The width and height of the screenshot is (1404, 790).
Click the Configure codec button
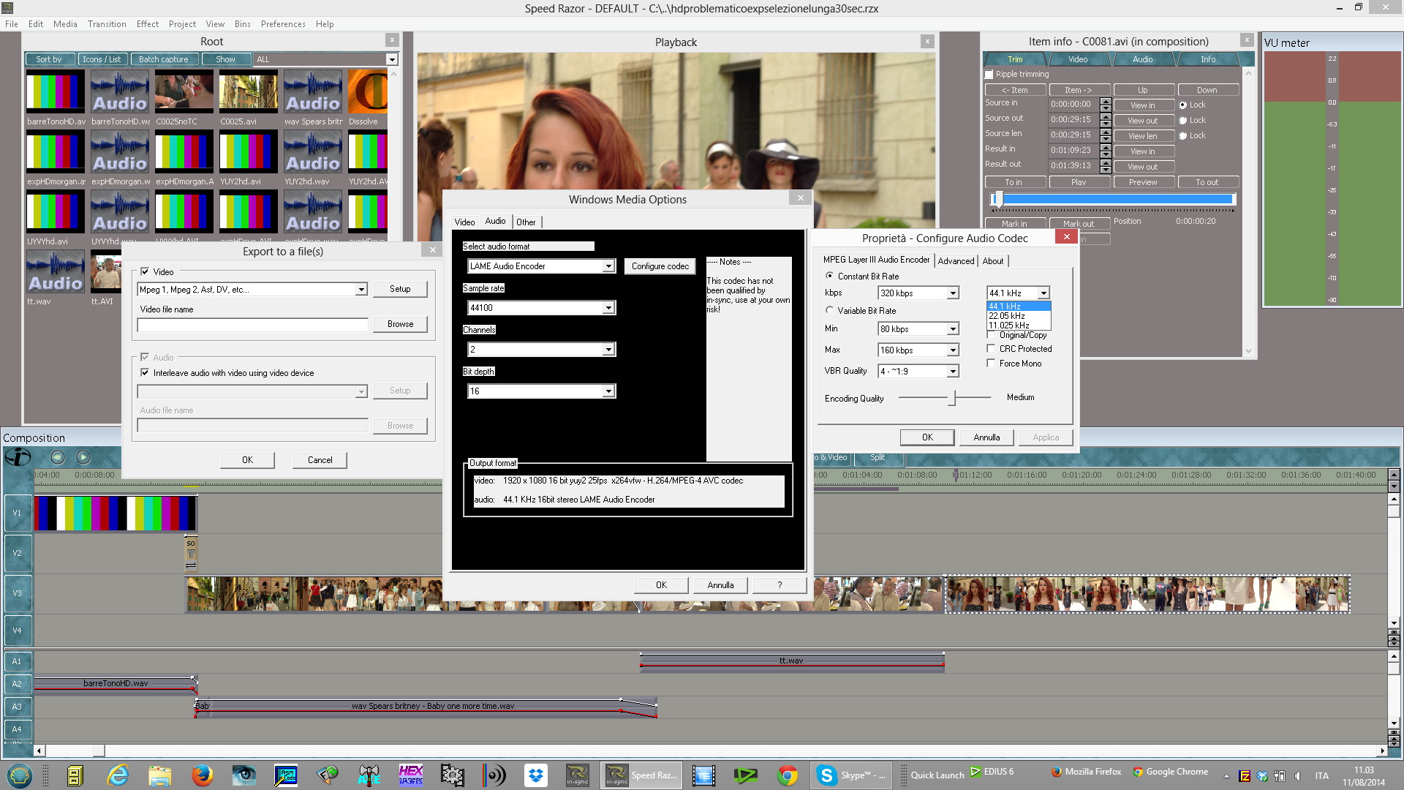pos(660,266)
